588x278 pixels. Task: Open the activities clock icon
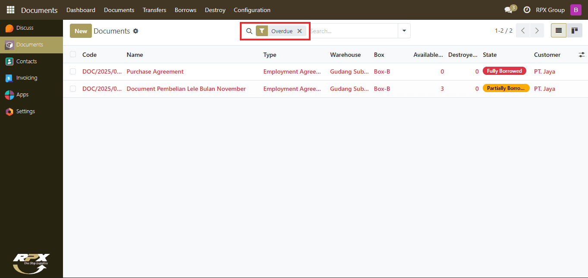point(527,10)
